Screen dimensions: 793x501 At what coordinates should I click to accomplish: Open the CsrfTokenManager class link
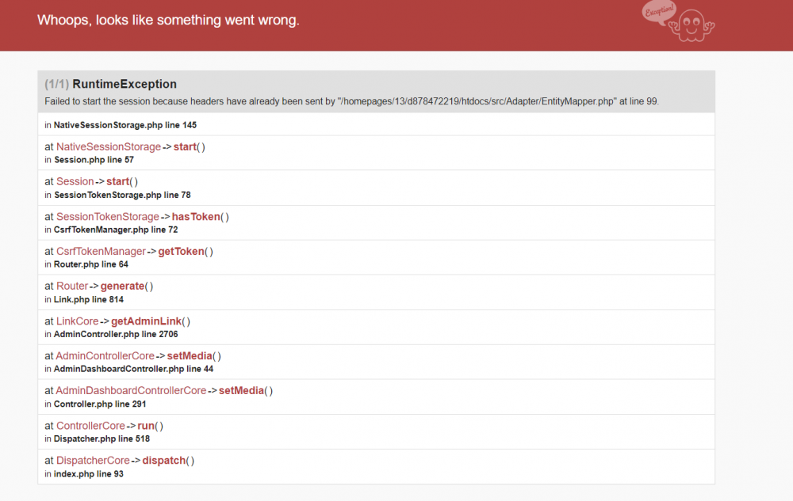(101, 252)
